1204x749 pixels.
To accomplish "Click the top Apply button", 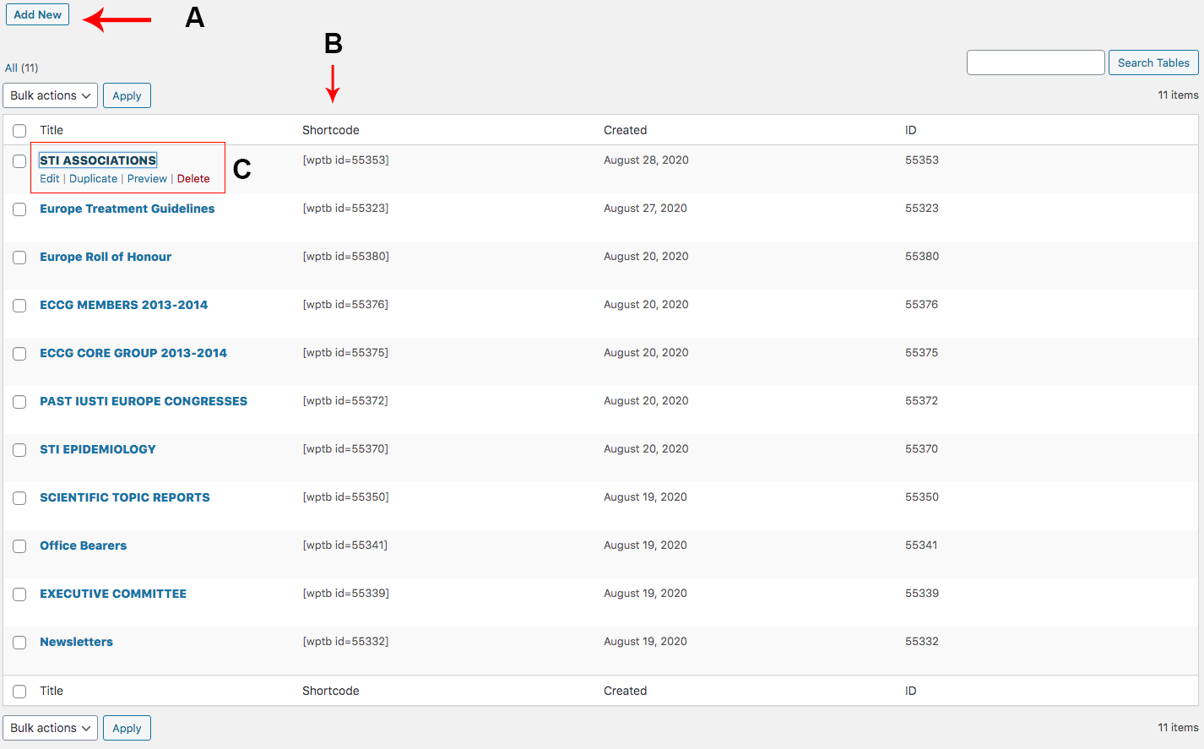I will pos(127,95).
